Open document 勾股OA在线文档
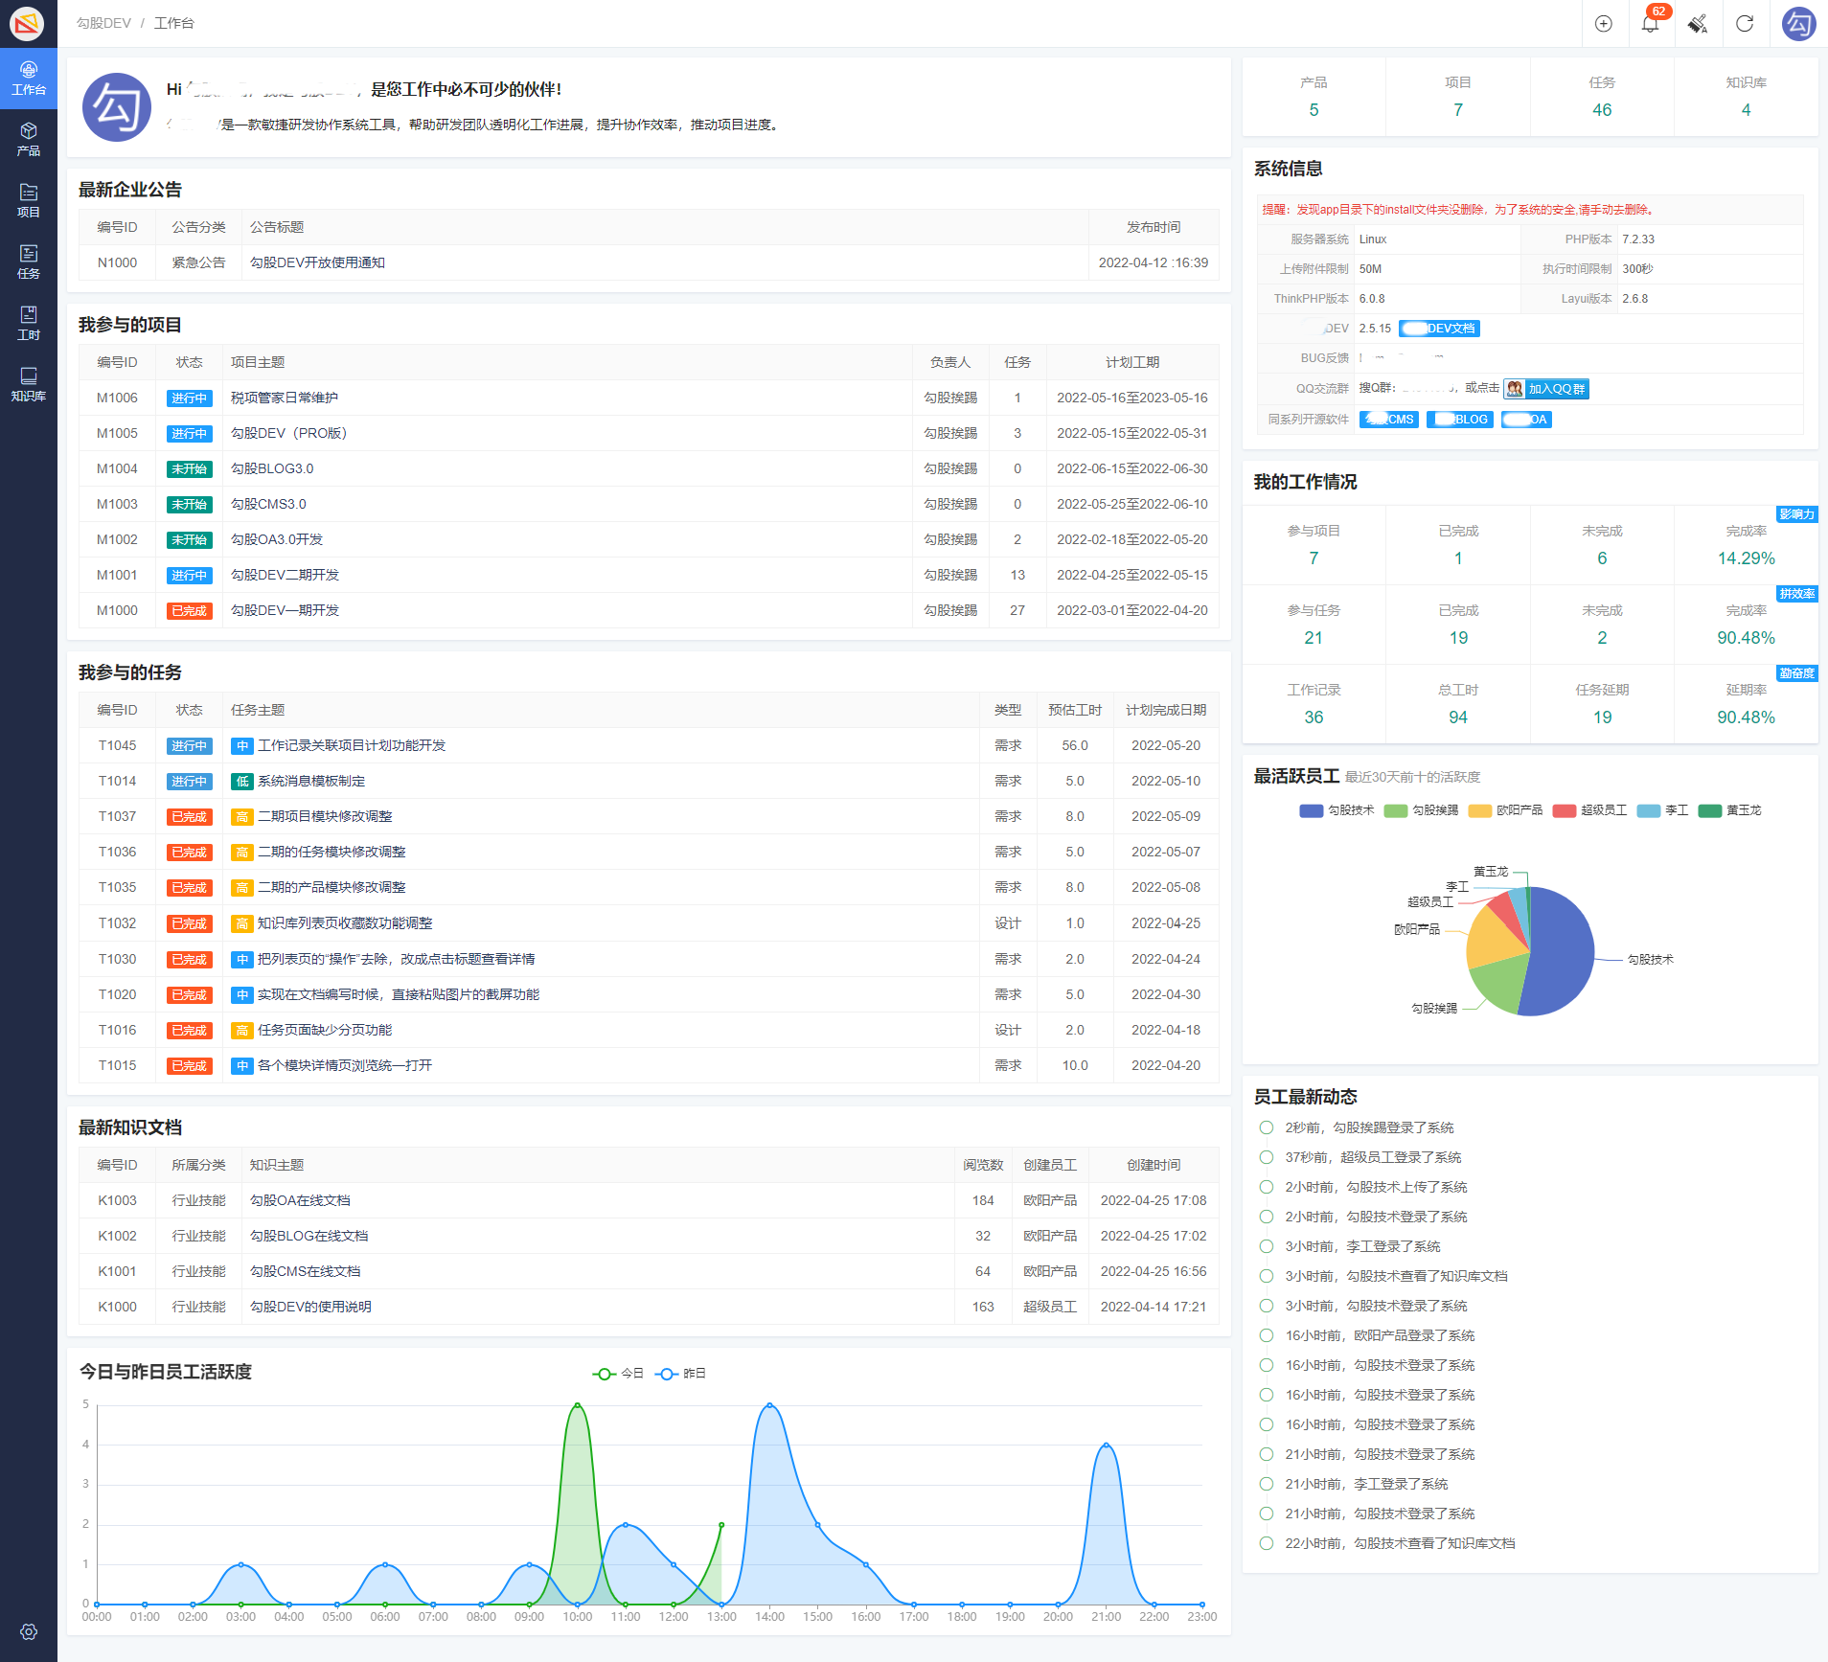The width and height of the screenshot is (1828, 1662). (300, 1200)
